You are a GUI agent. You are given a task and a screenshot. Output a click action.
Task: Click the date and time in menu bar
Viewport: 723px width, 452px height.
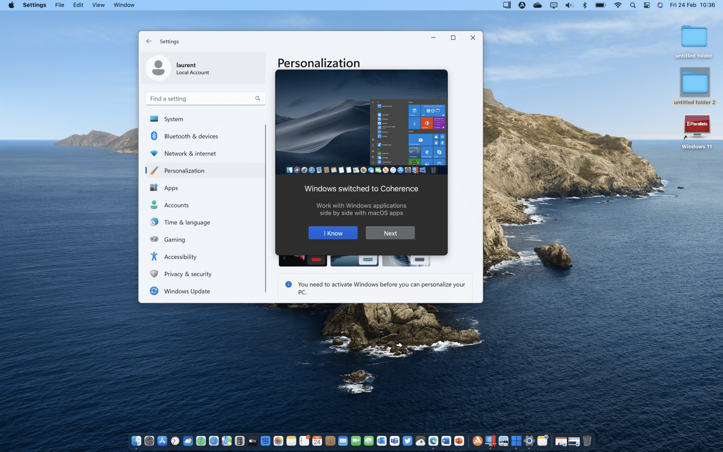coord(692,5)
